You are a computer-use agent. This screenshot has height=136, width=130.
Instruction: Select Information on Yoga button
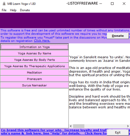34,47
